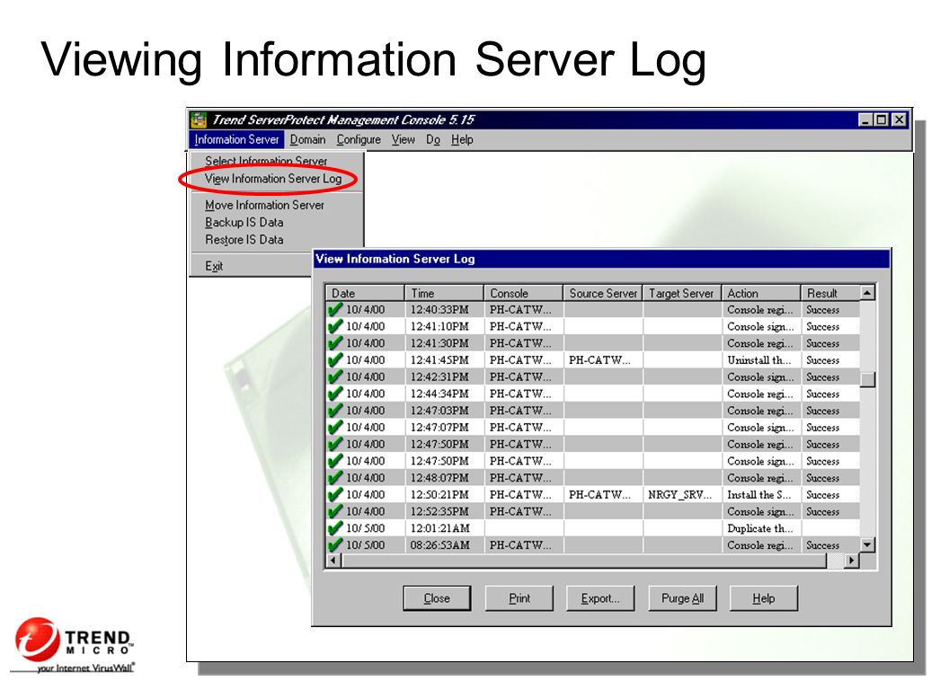Click the green check icon for 12:50:21PM entry
Viewport: 949px width, 690px height.
click(x=334, y=495)
